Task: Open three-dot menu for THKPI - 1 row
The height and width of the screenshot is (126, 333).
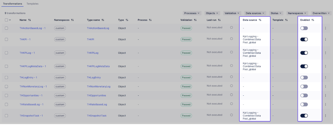Action: point(325,39)
